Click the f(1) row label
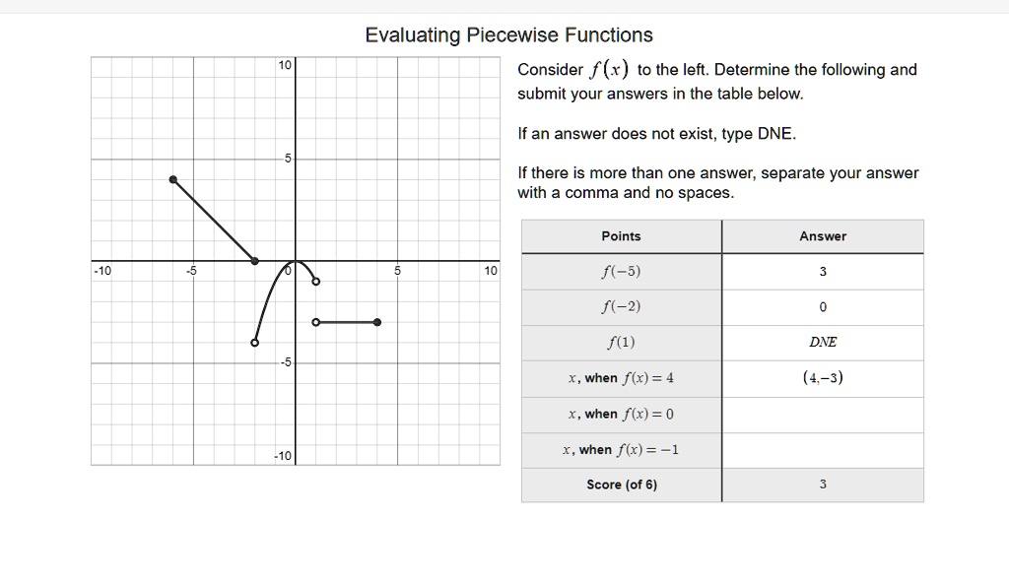The height and width of the screenshot is (582, 1009). tap(621, 343)
